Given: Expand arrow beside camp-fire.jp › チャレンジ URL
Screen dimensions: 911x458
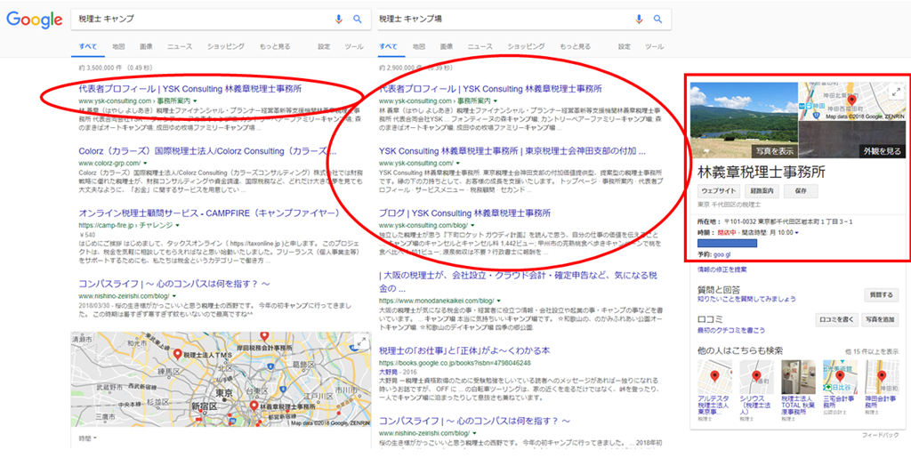Looking at the screenshot, I should click(x=177, y=225).
